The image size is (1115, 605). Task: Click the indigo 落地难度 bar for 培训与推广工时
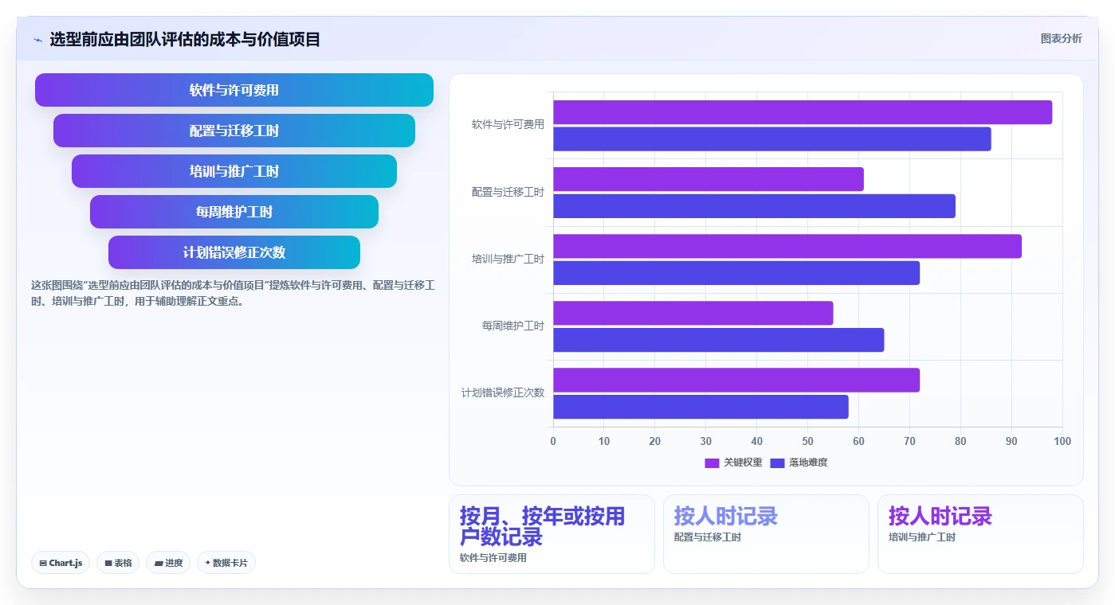click(736, 273)
